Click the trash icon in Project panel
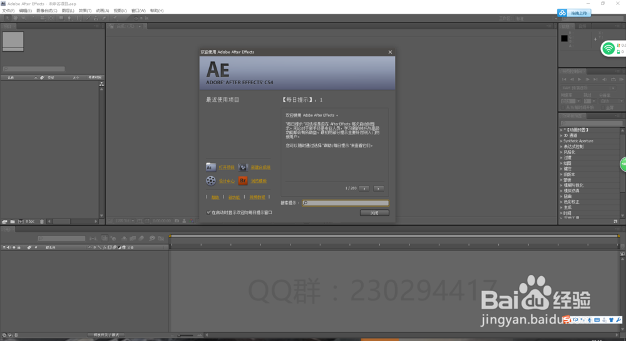Screen dimensions: 626x341 41,222
